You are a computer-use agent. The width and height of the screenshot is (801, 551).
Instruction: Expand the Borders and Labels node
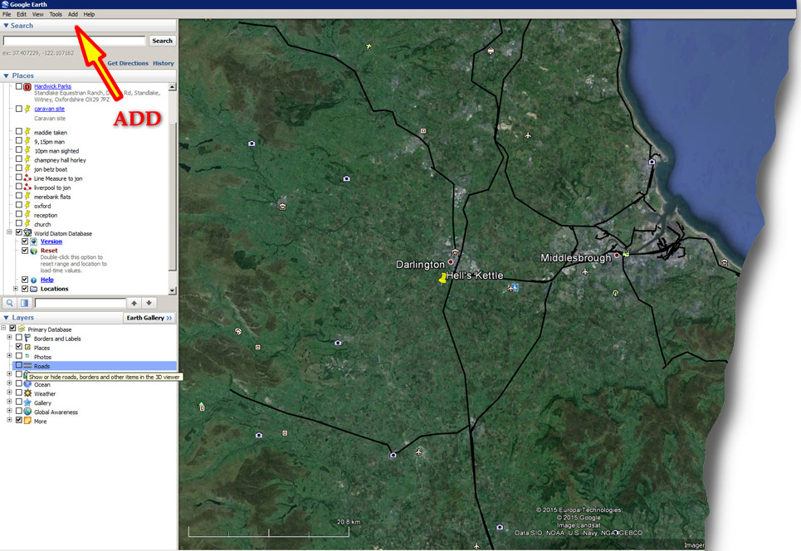pos(9,338)
